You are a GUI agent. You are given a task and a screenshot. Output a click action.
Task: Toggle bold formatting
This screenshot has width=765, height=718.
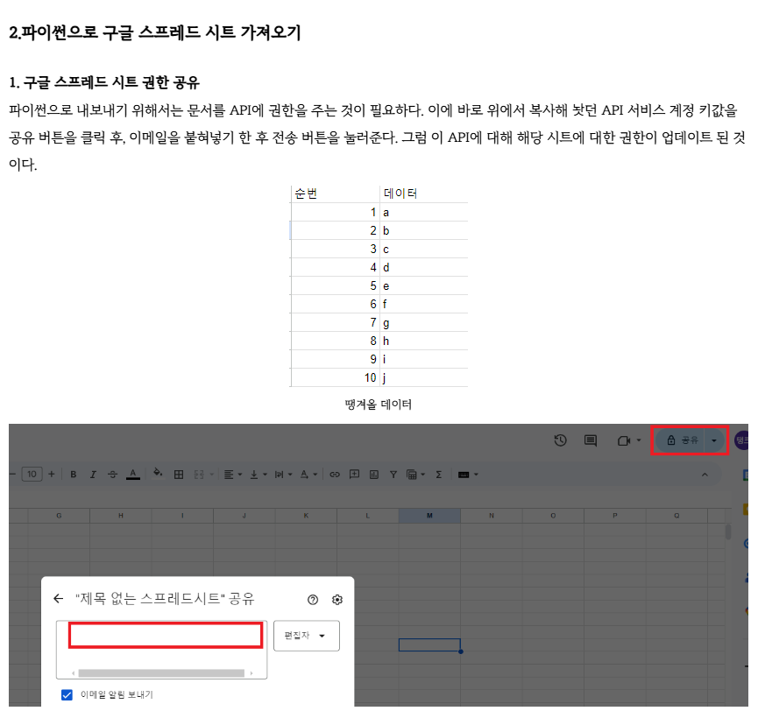[x=72, y=474]
